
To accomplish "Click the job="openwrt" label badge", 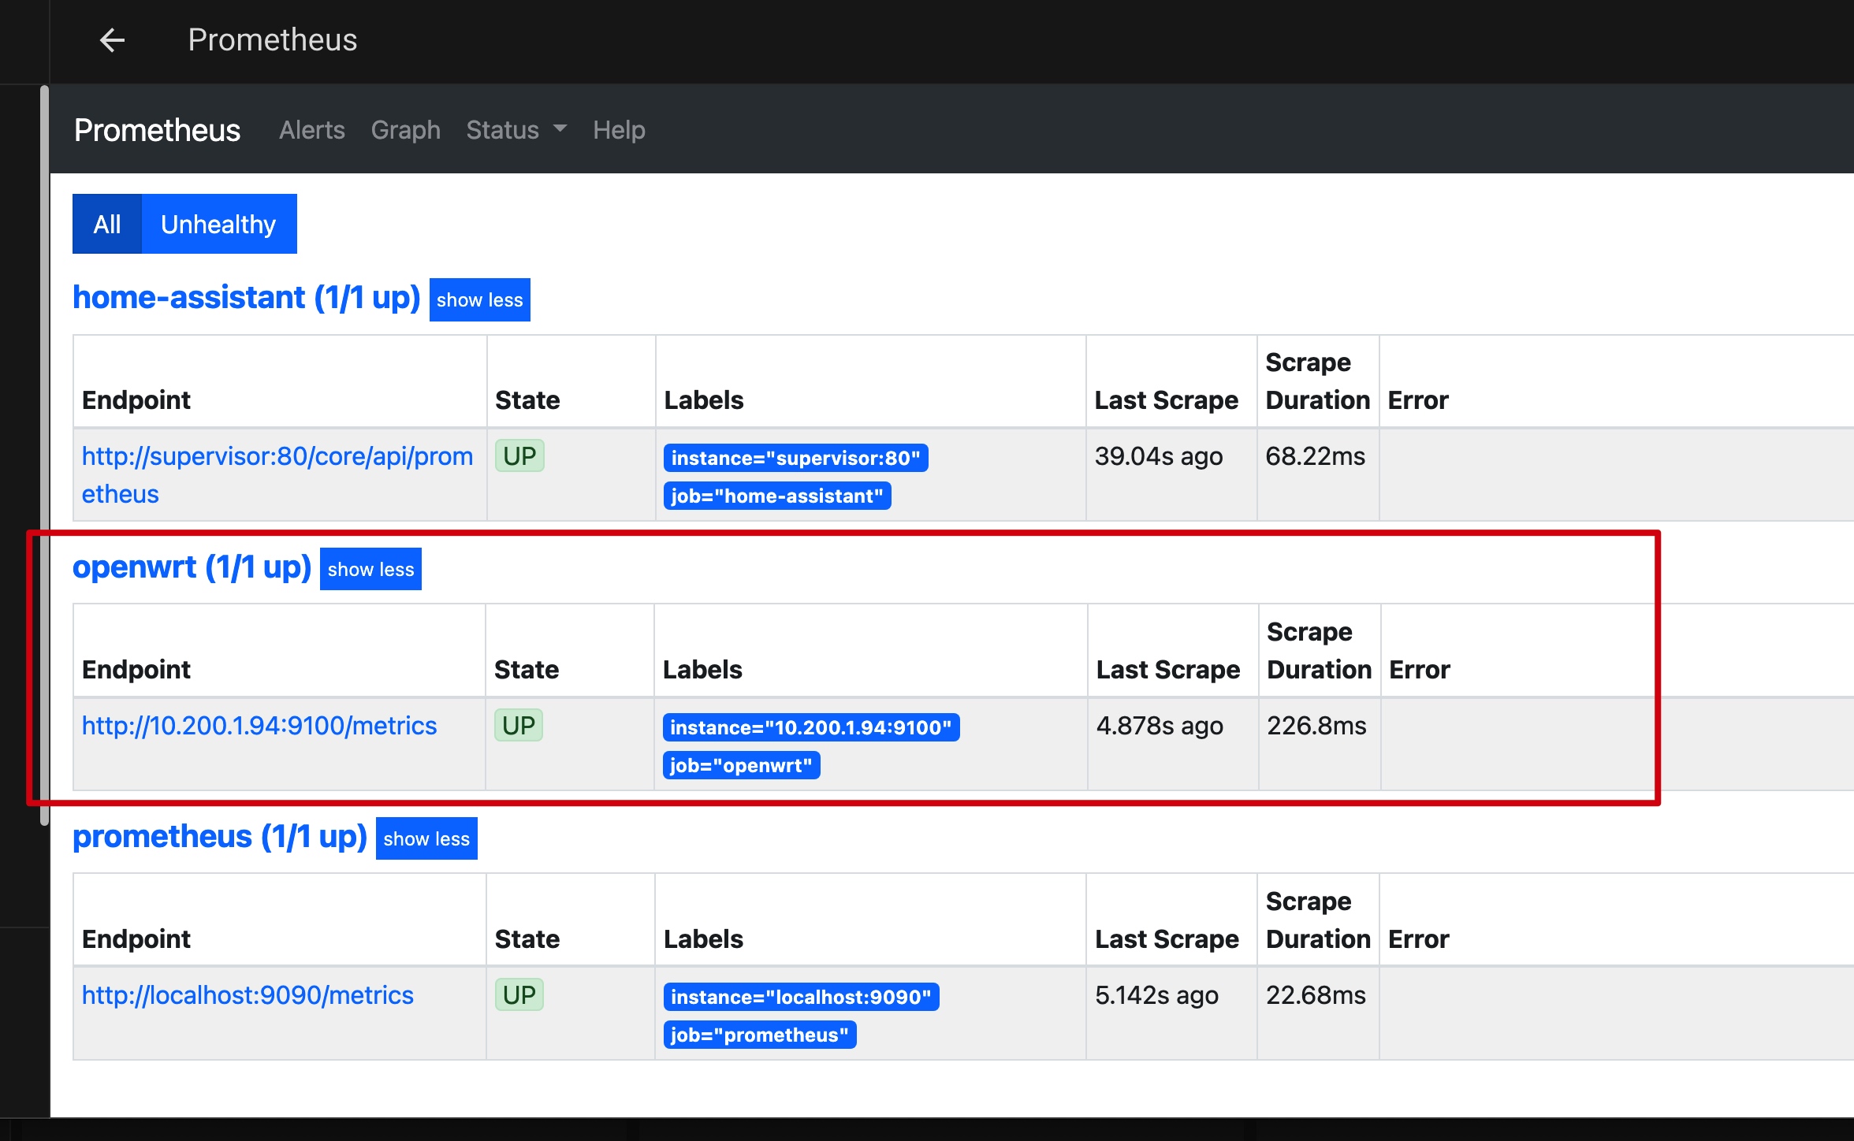I will 741,766.
